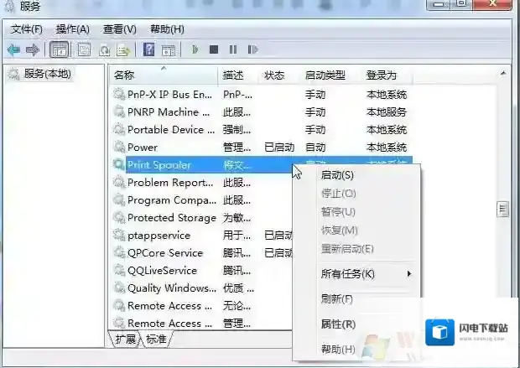Viewport: 520px width, 368px height.
Task: Open the 文件(F) menu
Action: [x=27, y=29]
